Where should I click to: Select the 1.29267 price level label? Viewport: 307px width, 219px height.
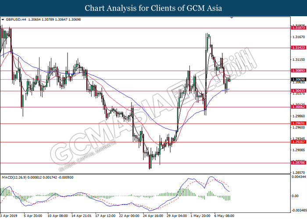298,142
